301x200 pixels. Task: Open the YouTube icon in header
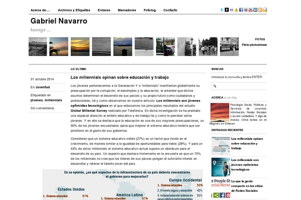click(x=250, y=10)
